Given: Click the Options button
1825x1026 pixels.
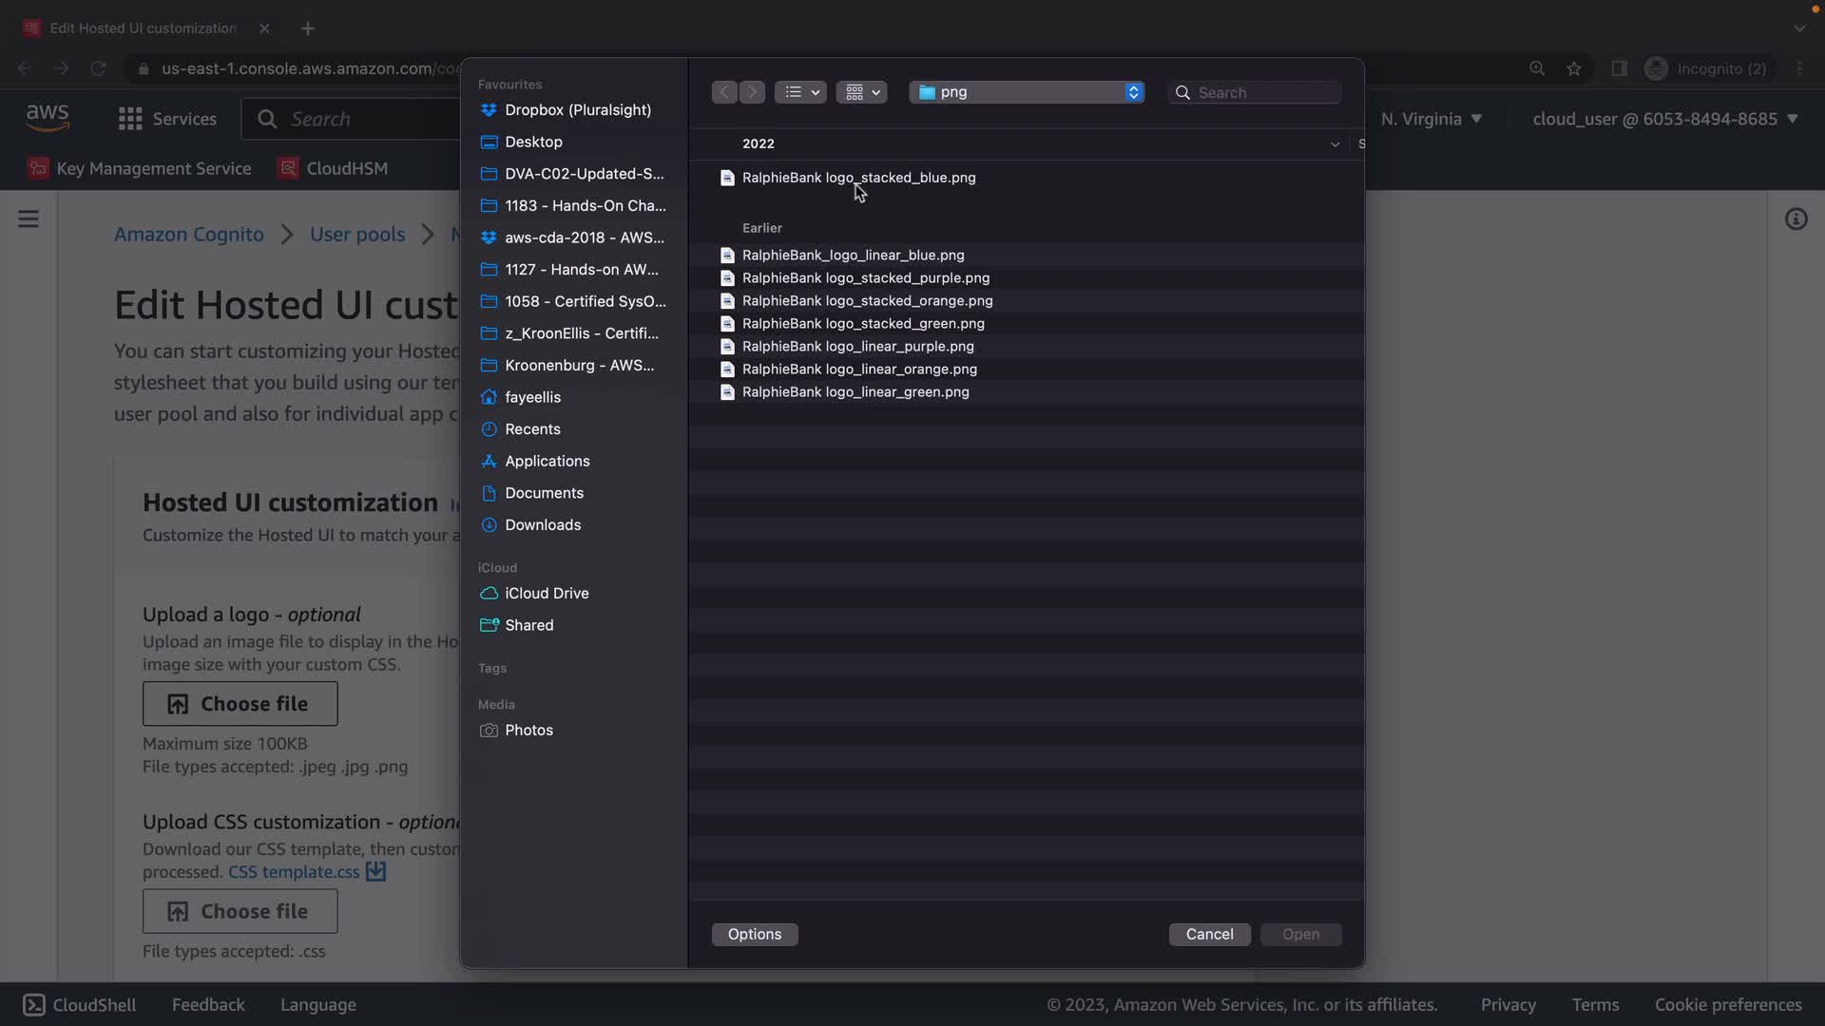Looking at the screenshot, I should click(x=755, y=934).
